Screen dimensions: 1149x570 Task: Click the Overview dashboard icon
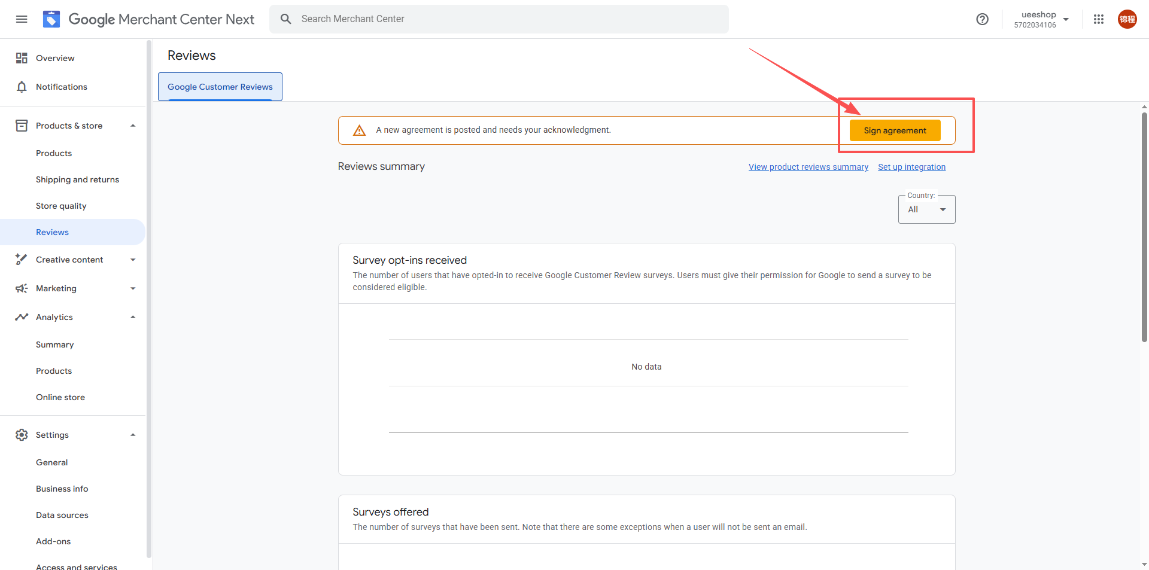pos(22,58)
